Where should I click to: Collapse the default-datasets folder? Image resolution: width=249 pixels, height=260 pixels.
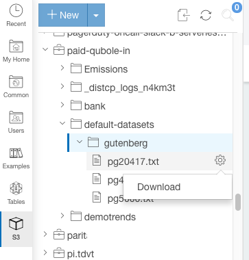(x=62, y=123)
